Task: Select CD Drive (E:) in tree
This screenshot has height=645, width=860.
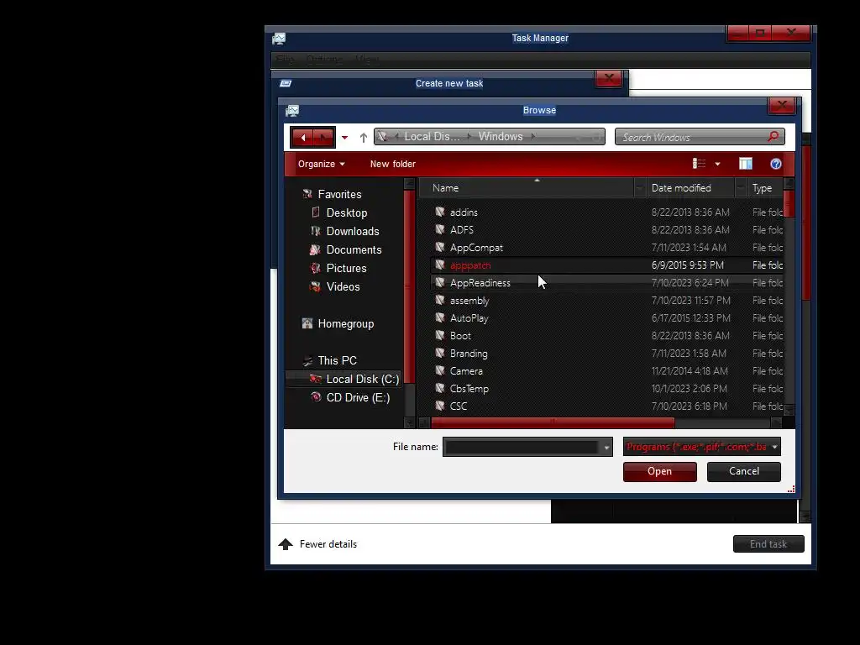Action: [358, 397]
